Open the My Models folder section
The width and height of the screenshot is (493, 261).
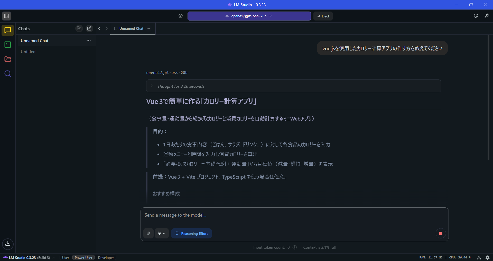8,59
